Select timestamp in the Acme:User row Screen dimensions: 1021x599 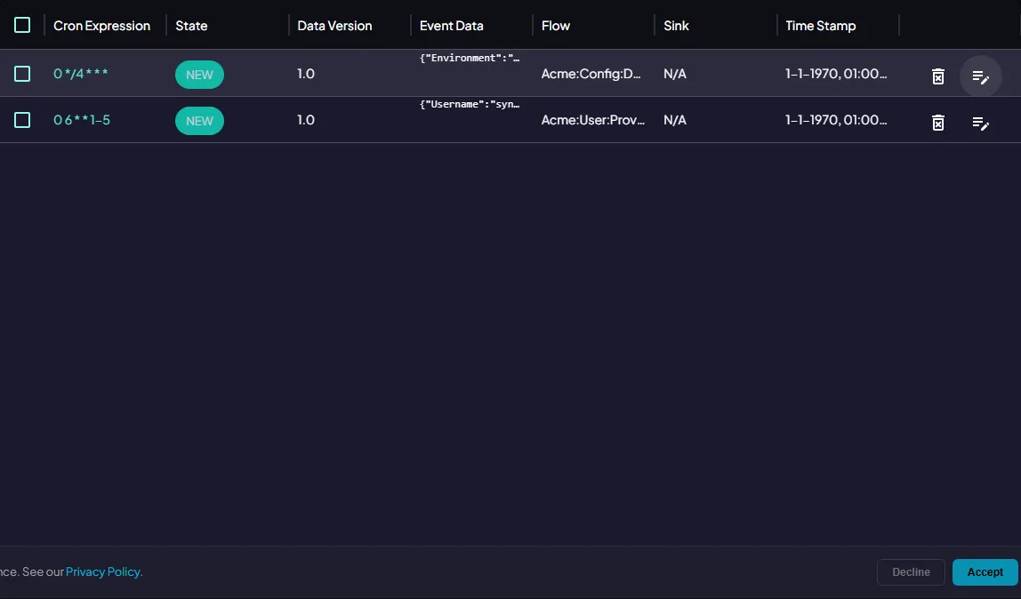(x=836, y=120)
